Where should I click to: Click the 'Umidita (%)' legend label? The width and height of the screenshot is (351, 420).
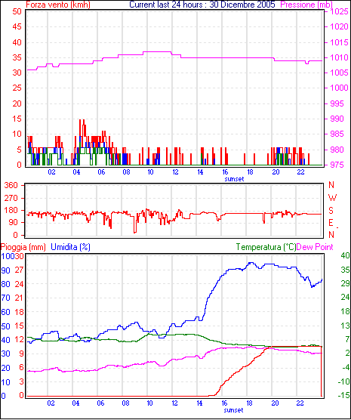(x=70, y=247)
